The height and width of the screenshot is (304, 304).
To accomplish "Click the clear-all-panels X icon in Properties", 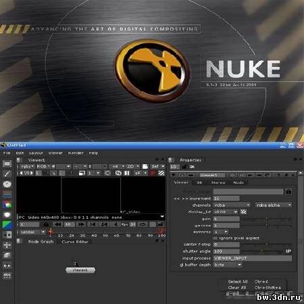I will tap(192, 167).
